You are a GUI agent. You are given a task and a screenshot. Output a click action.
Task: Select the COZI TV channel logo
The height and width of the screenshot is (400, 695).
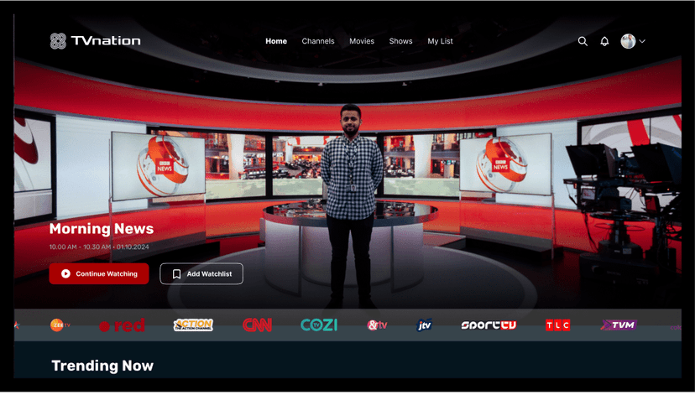pos(319,325)
